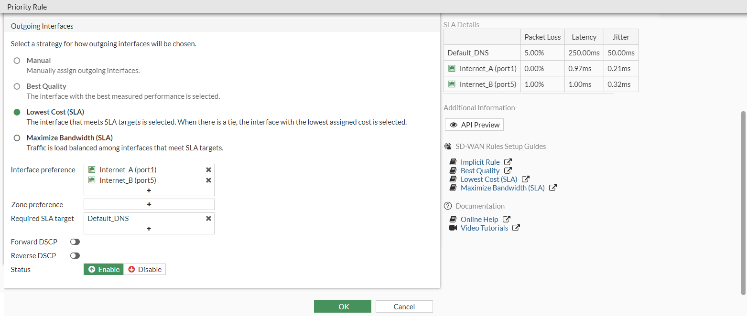Click the book icon beside Best Quality guide
This screenshot has height=316, width=747.
click(x=453, y=171)
